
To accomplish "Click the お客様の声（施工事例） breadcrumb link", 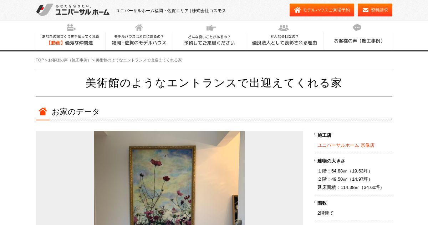I will click(x=70, y=60).
